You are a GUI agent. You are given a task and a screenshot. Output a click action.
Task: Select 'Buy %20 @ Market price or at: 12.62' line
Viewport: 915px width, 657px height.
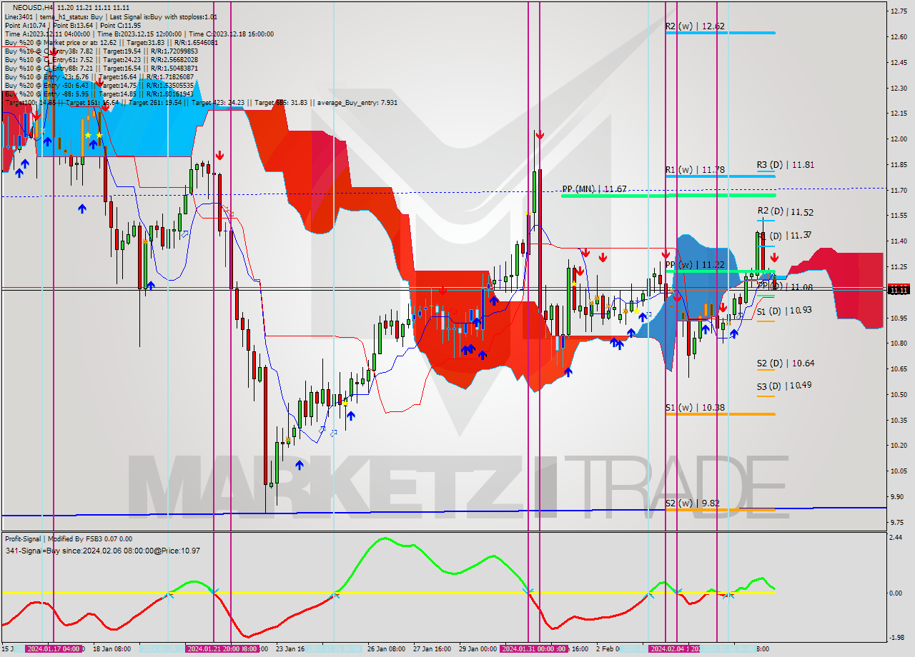coord(113,42)
